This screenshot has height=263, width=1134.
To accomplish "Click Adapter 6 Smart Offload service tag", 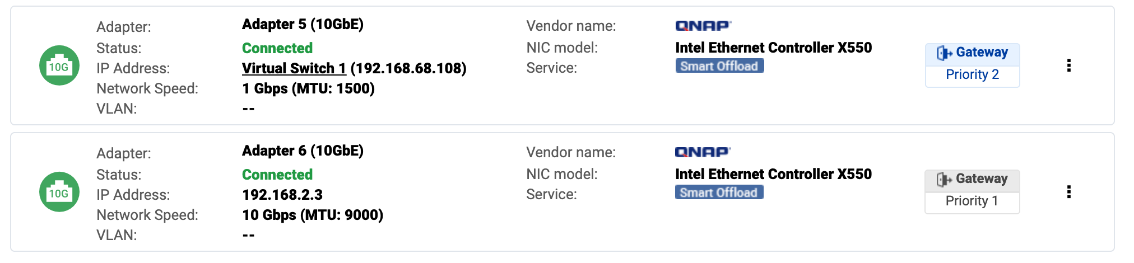I will tap(719, 192).
